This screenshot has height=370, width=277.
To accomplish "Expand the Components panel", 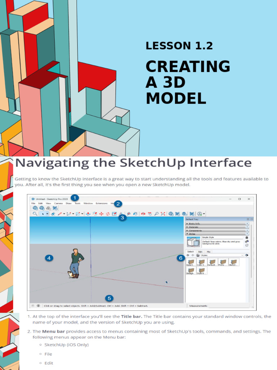I will coord(187,231).
